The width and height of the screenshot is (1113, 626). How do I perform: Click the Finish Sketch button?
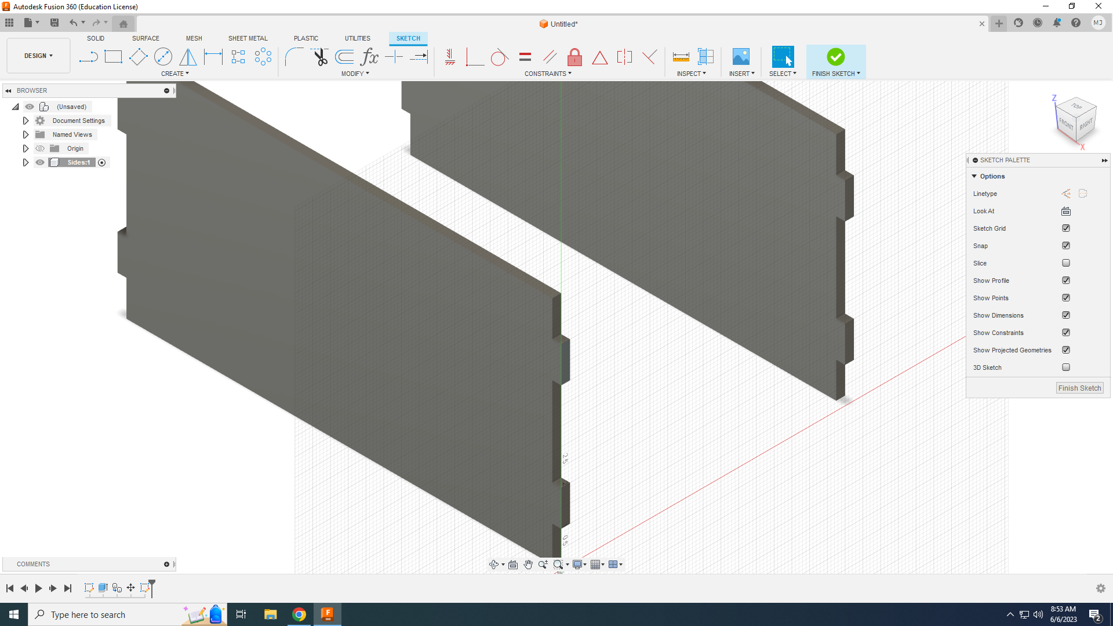[835, 57]
